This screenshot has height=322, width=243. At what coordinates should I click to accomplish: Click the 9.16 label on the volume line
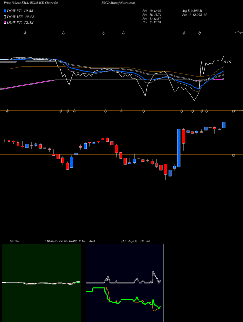click(227, 62)
